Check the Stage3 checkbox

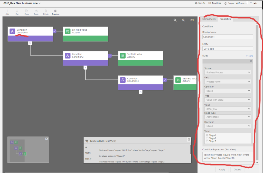(208, 141)
